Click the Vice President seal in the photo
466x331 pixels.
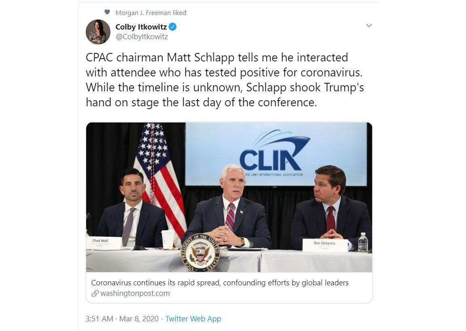(201, 253)
